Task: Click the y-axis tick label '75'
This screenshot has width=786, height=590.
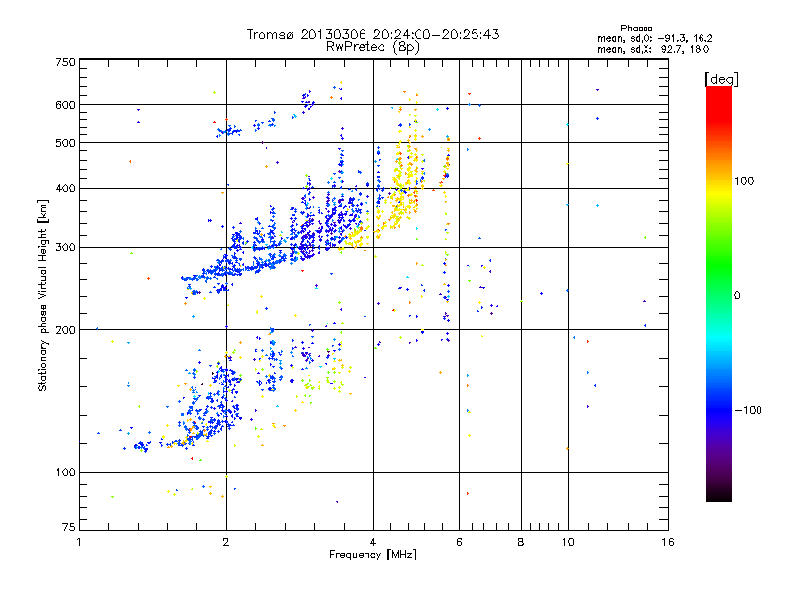Action: coord(69,527)
